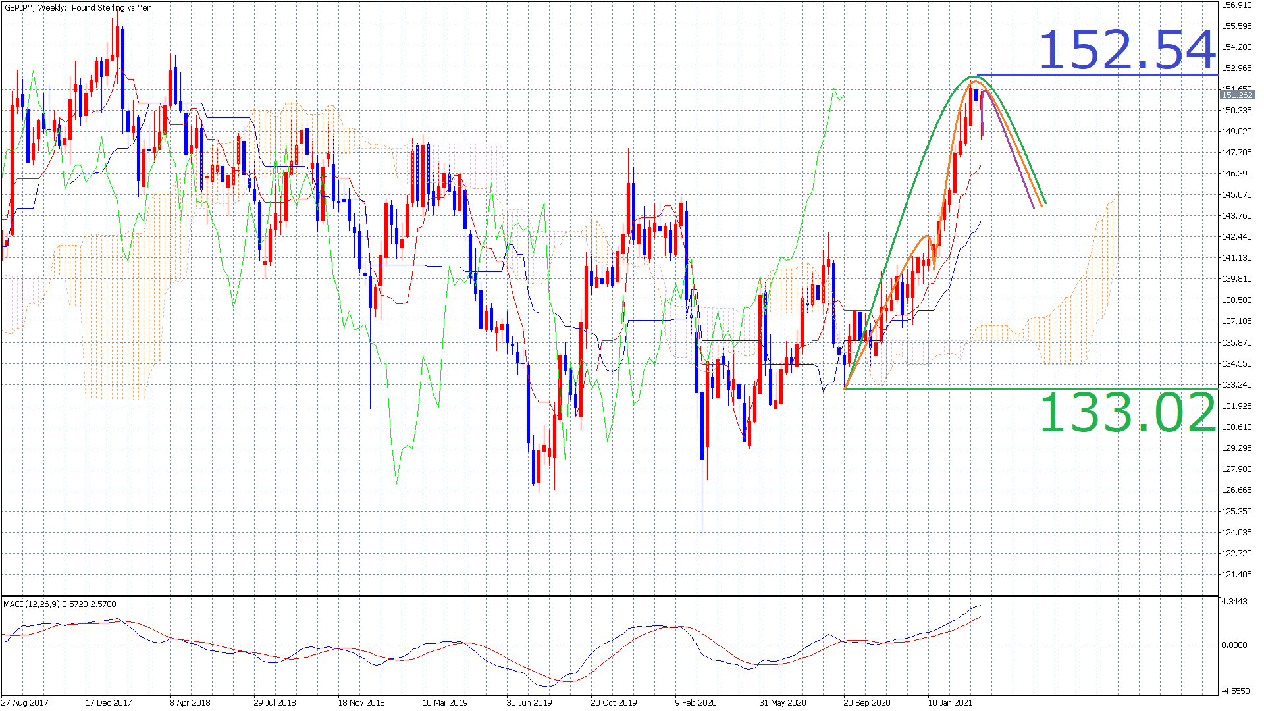1264x711 pixels.
Task: Click the 4.3443 MACD scale value
Action: point(1234,602)
